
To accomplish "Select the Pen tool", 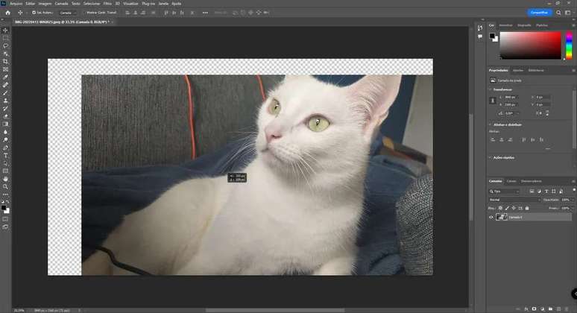I will 5,148.
